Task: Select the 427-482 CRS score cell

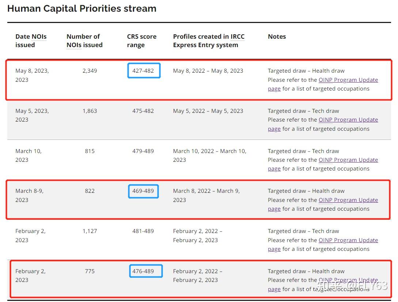Action: (144, 70)
